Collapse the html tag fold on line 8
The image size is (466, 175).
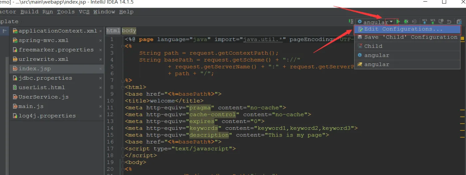(122, 87)
